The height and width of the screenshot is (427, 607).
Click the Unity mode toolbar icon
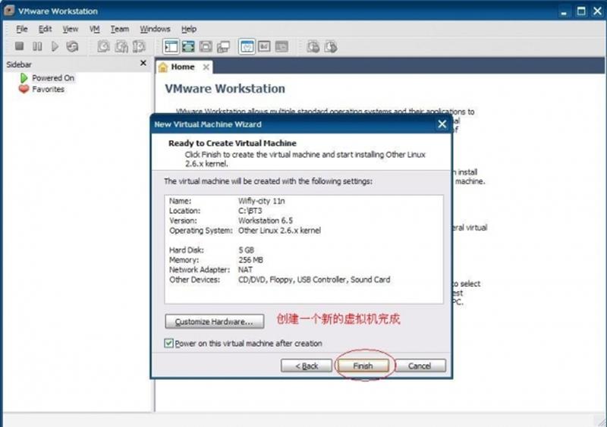(x=223, y=46)
